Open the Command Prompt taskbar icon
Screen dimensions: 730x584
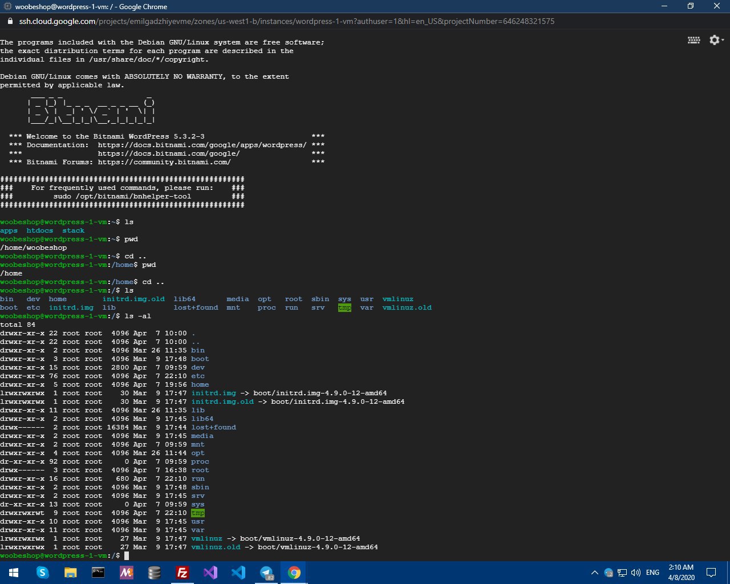(98, 573)
